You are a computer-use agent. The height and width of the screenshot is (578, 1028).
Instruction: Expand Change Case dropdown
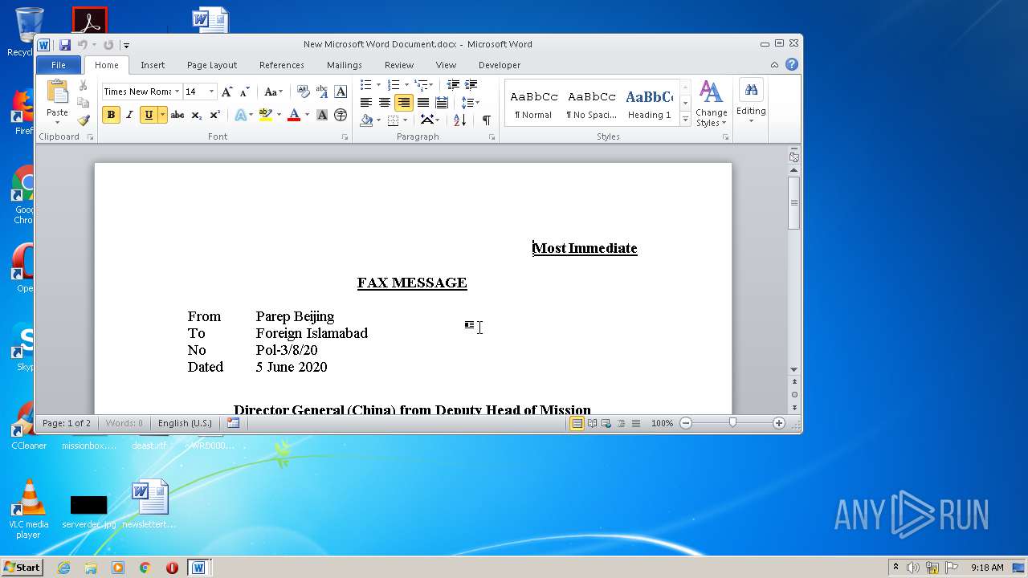coord(274,92)
